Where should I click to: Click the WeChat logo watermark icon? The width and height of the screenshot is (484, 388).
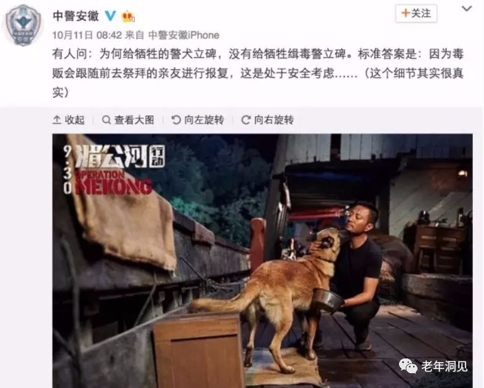(x=408, y=366)
